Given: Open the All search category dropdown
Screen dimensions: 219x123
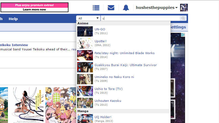Looking at the screenshot, I should 88,18.
